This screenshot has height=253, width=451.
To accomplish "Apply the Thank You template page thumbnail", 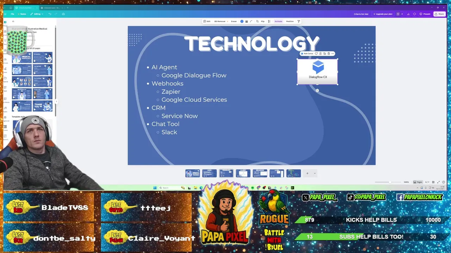I will (43, 106).
